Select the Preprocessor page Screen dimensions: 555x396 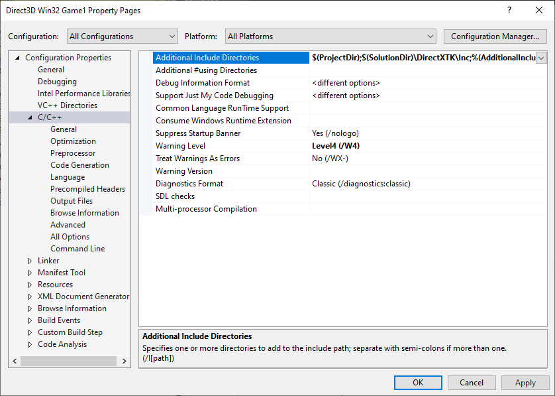tap(73, 153)
